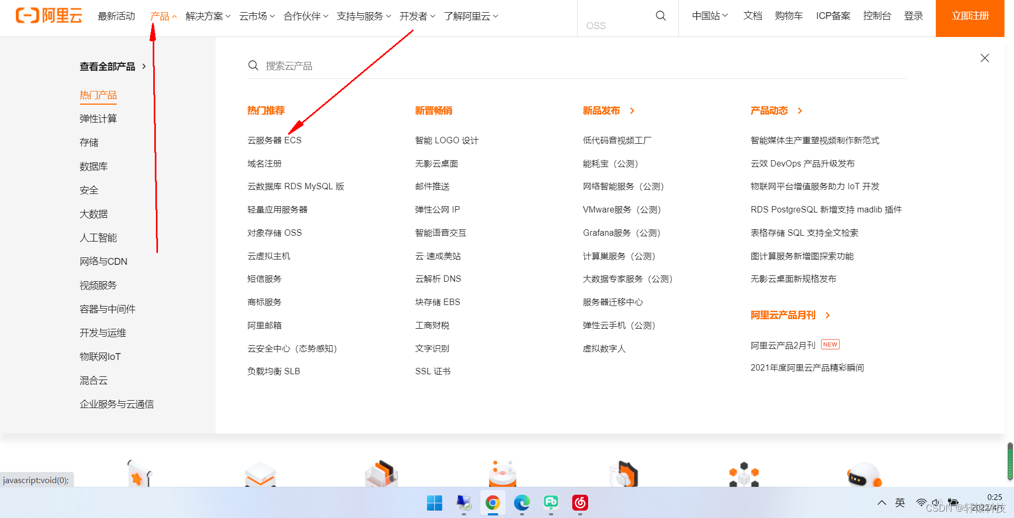
Task: Open 最新活动 page
Action: click(x=116, y=16)
